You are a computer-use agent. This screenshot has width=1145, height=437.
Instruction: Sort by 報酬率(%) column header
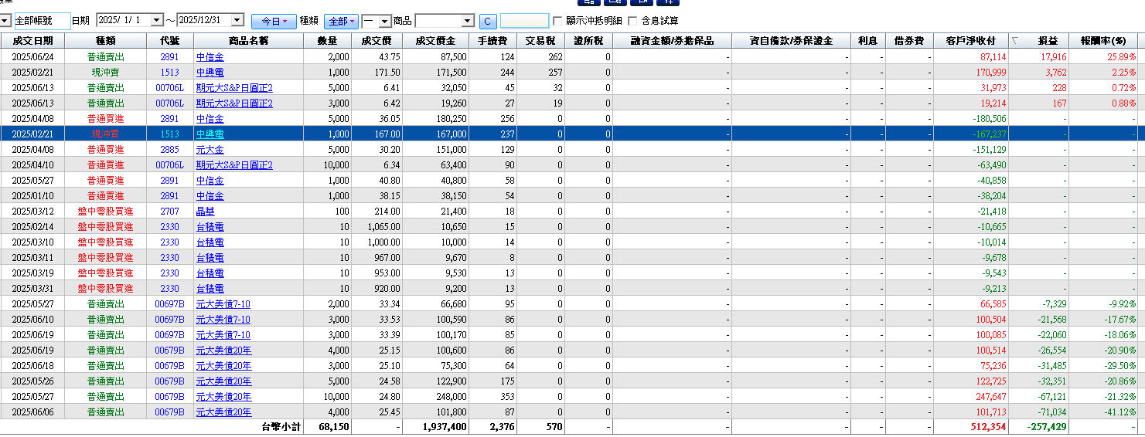pyautogui.click(x=1102, y=41)
